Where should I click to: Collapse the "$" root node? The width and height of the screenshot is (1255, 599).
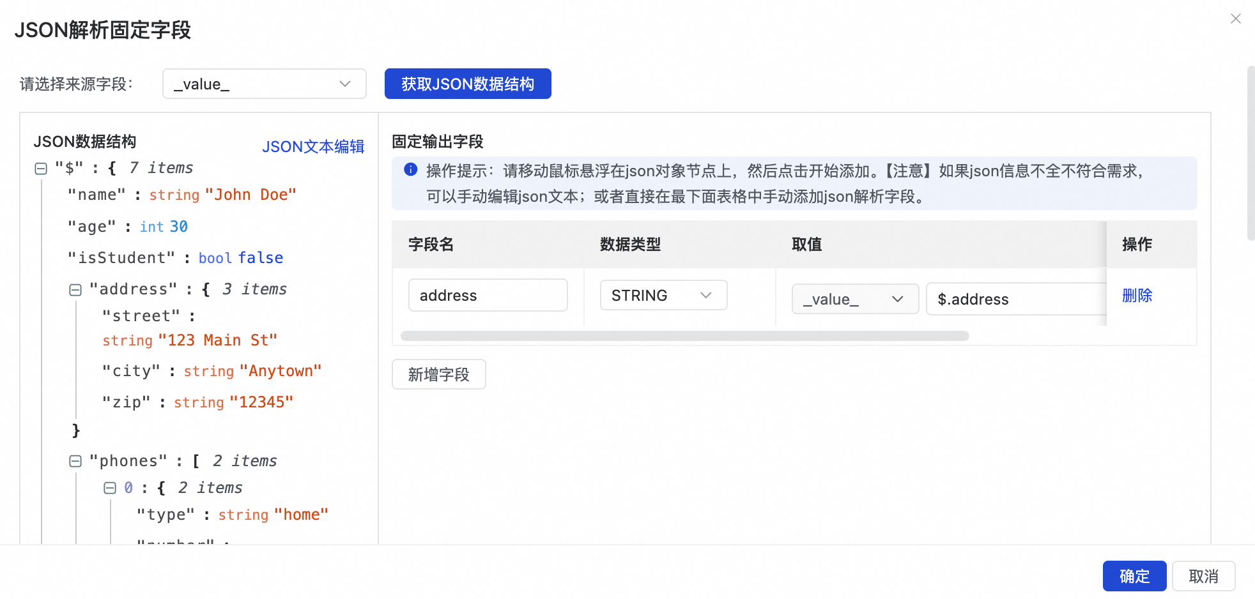pos(41,169)
